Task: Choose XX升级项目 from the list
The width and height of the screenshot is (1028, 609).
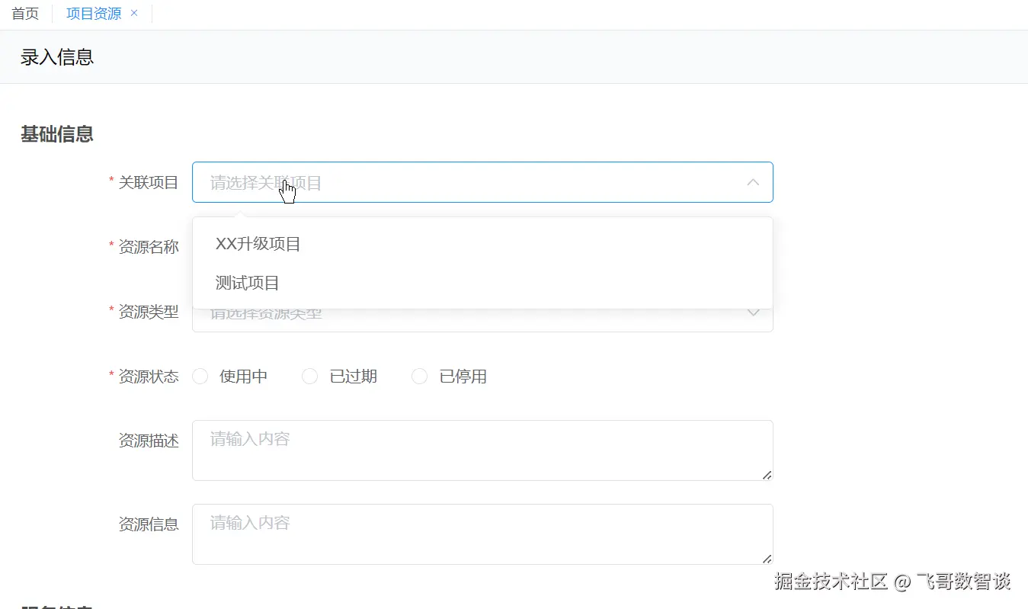Action: point(482,244)
